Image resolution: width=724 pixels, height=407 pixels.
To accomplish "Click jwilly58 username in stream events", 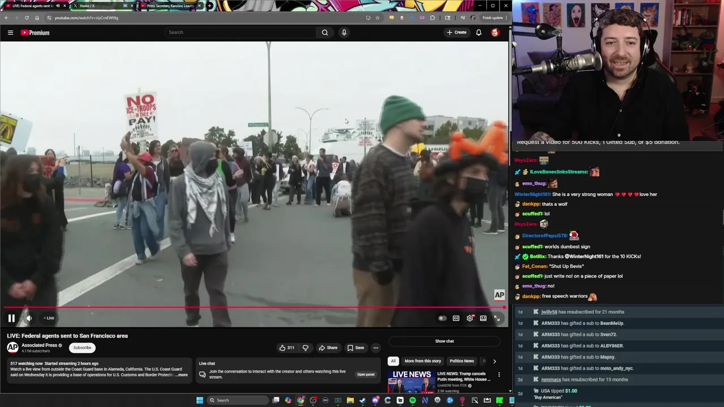I will (549, 312).
